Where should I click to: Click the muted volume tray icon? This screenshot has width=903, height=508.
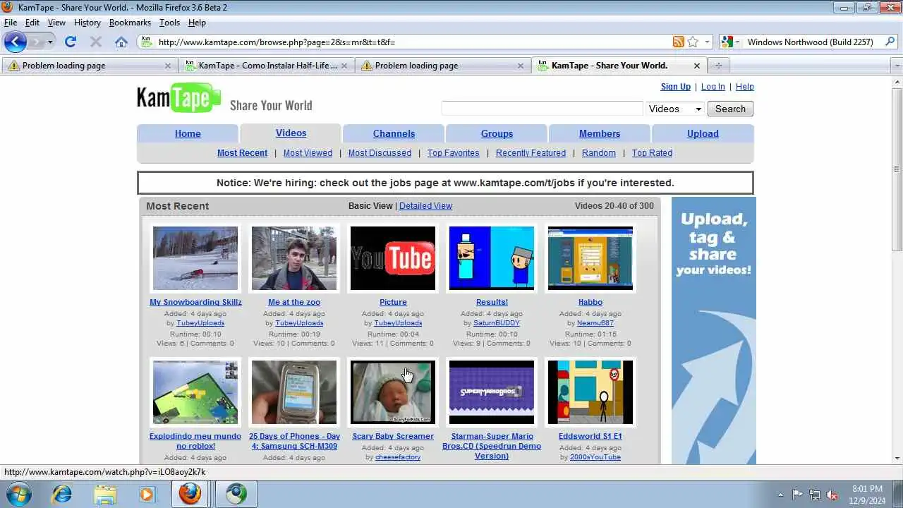tap(832, 495)
